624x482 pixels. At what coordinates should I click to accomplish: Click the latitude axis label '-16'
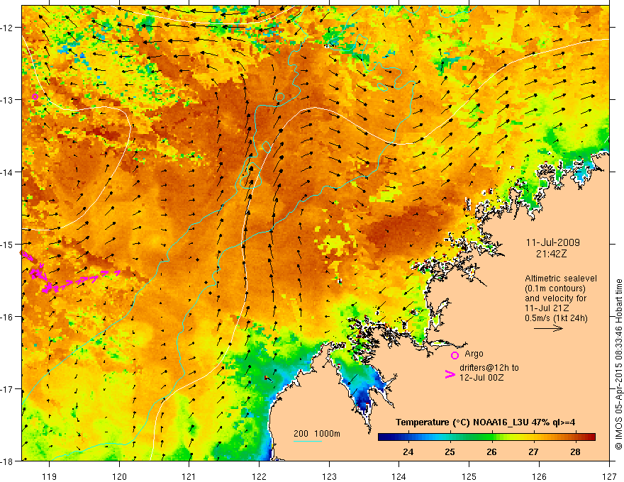8,317
